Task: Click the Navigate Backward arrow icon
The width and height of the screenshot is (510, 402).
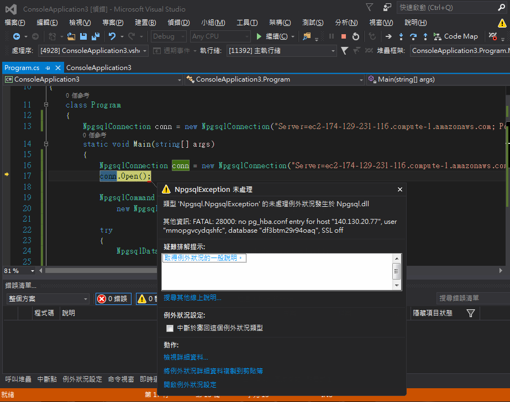Action: point(16,36)
